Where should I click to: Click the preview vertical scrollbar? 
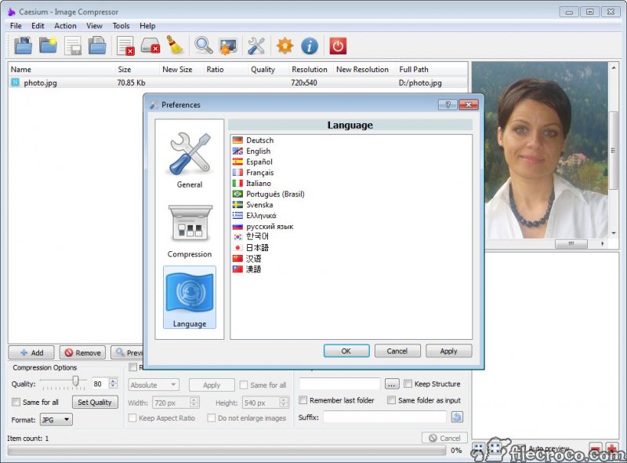pos(614,150)
